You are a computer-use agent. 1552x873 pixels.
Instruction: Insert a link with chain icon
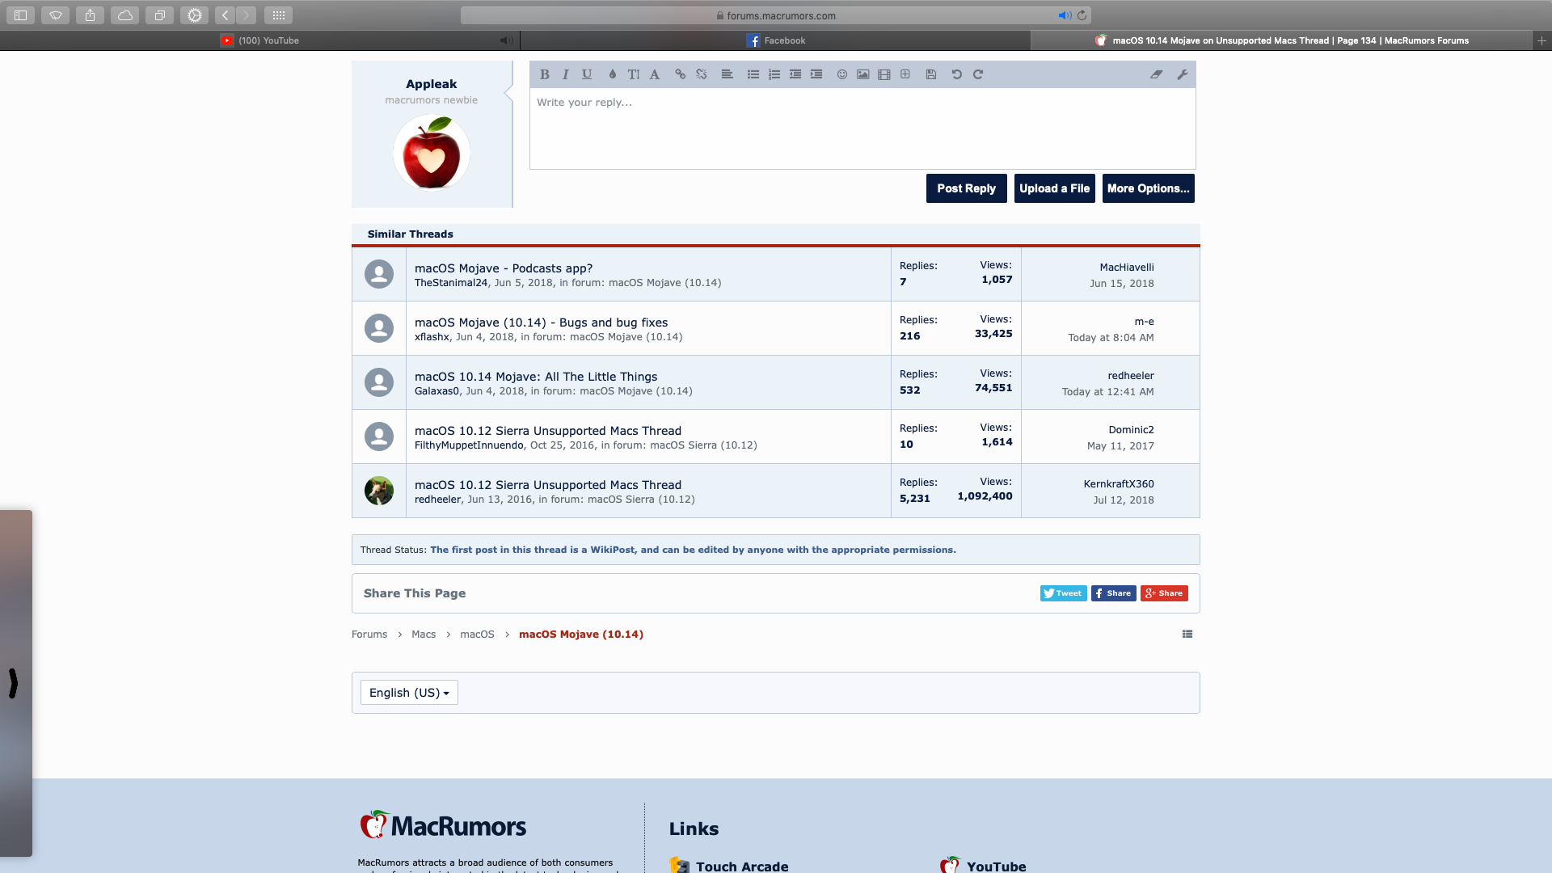(681, 74)
